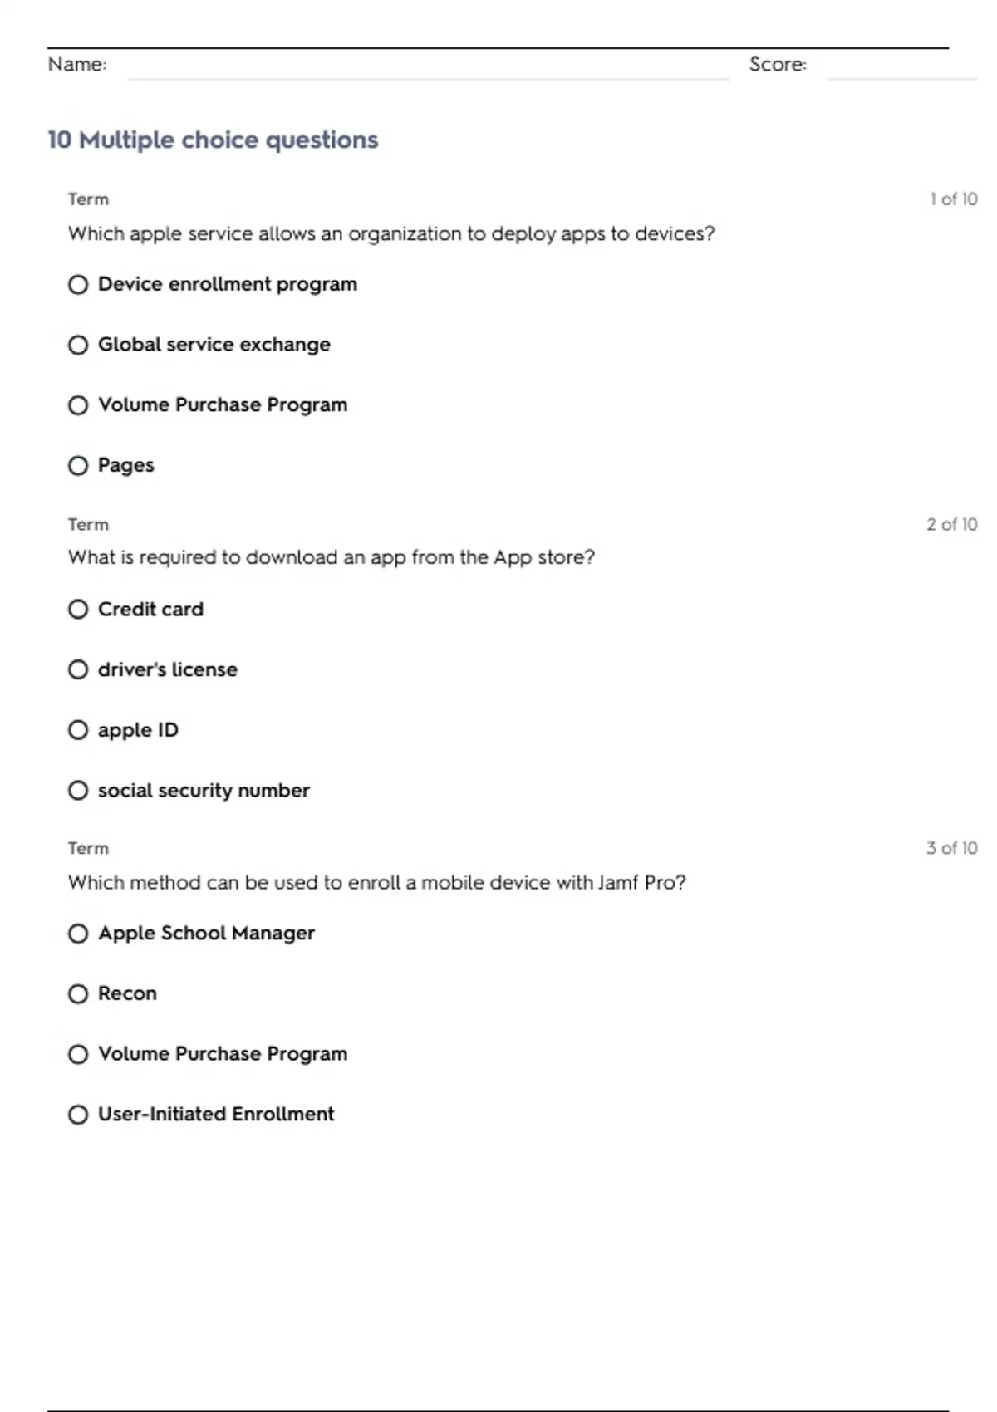Viewport: 997px width, 1412px height.
Task: Click the '10 Multiple choice questions' heading
Action: [x=213, y=140]
